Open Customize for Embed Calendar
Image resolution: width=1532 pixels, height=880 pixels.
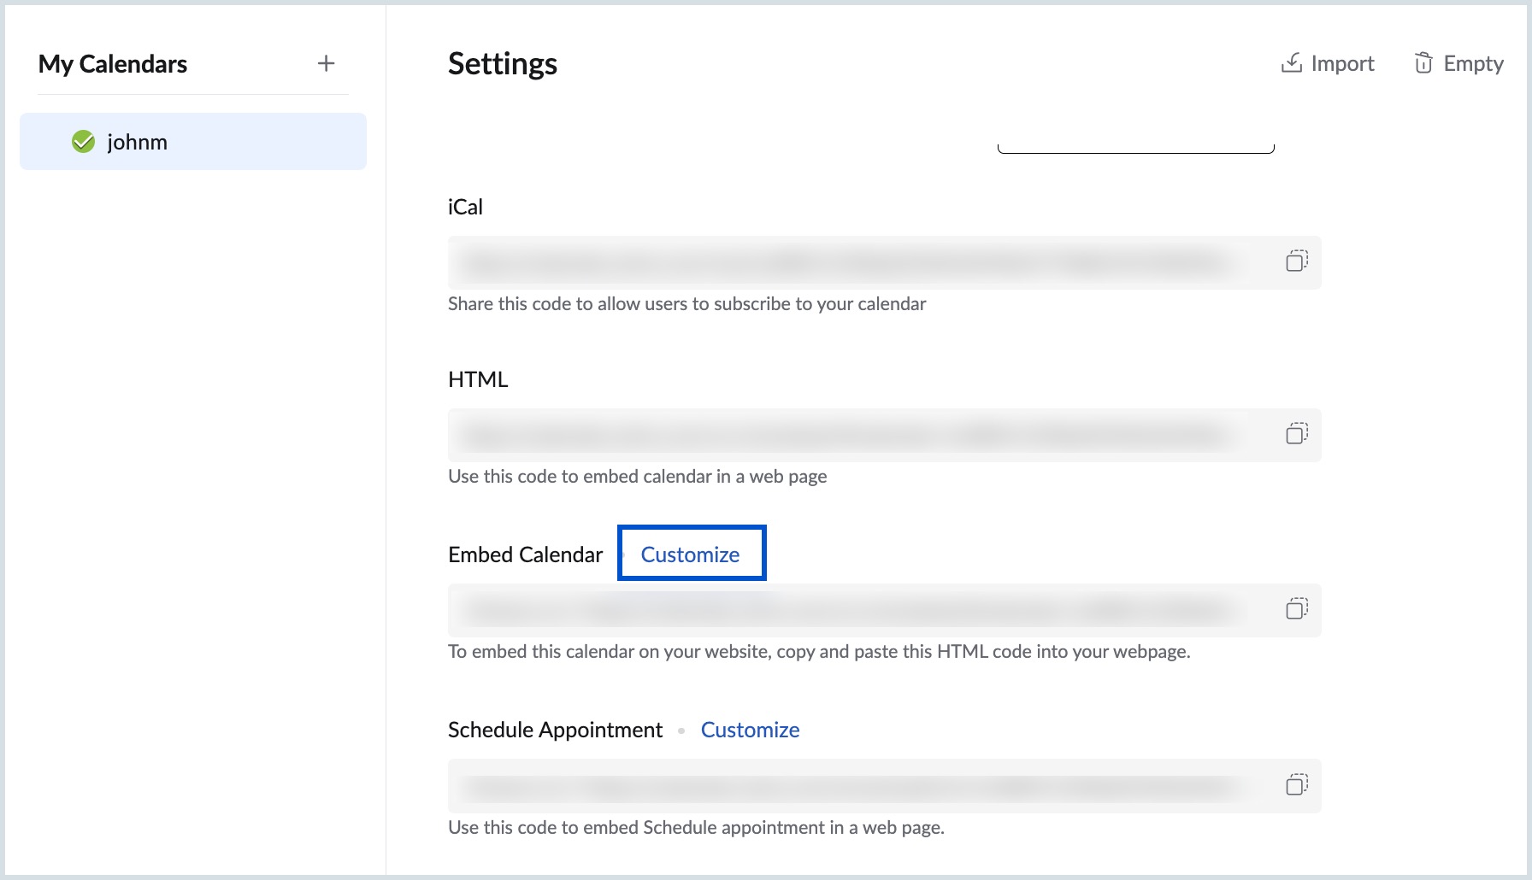coord(690,554)
